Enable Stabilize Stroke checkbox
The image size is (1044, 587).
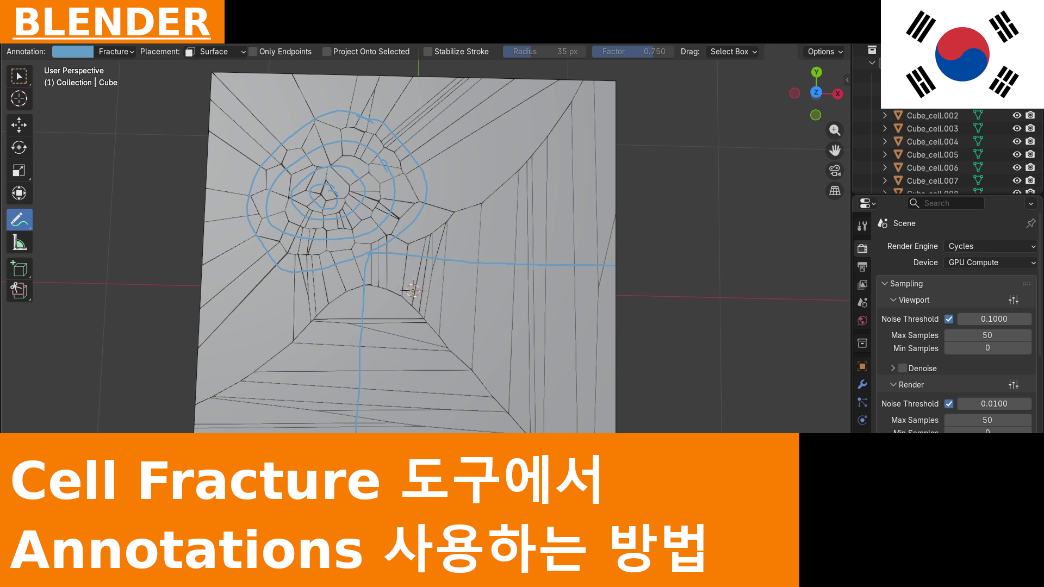coord(428,52)
